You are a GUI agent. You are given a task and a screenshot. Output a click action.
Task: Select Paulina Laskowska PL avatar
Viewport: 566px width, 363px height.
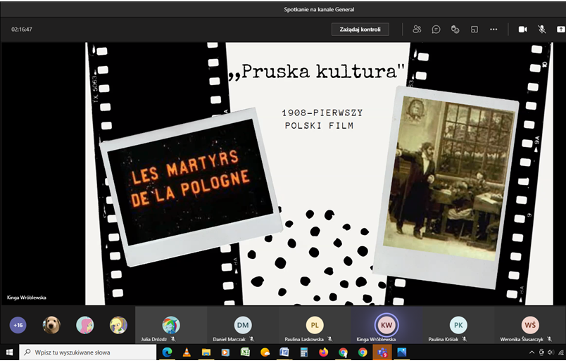pyautogui.click(x=315, y=325)
